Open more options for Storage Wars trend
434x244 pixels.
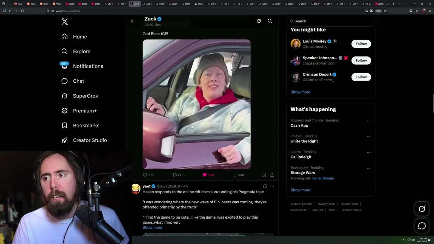point(369,168)
